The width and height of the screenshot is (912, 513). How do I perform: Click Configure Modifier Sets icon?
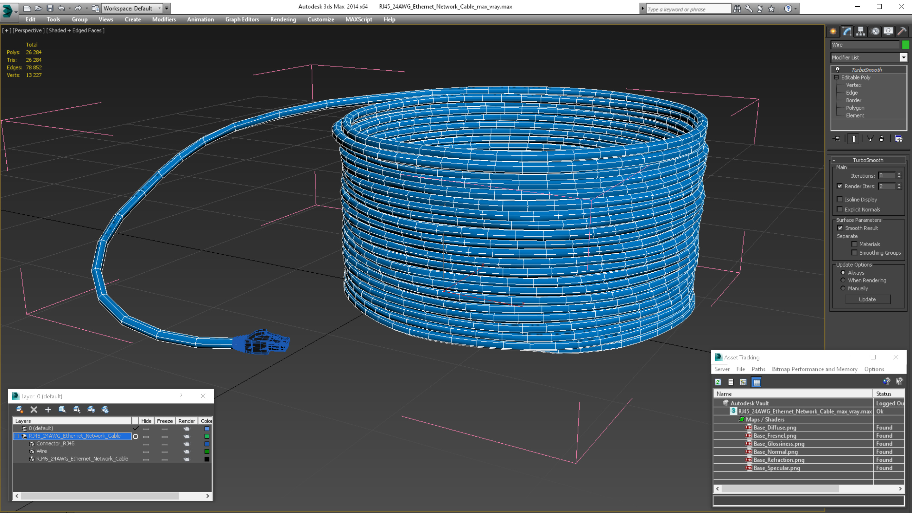[899, 139]
